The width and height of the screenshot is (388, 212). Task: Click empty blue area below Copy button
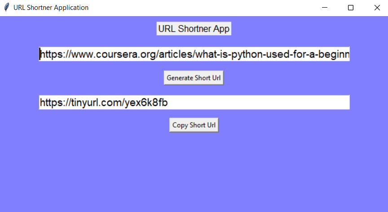click(194, 171)
